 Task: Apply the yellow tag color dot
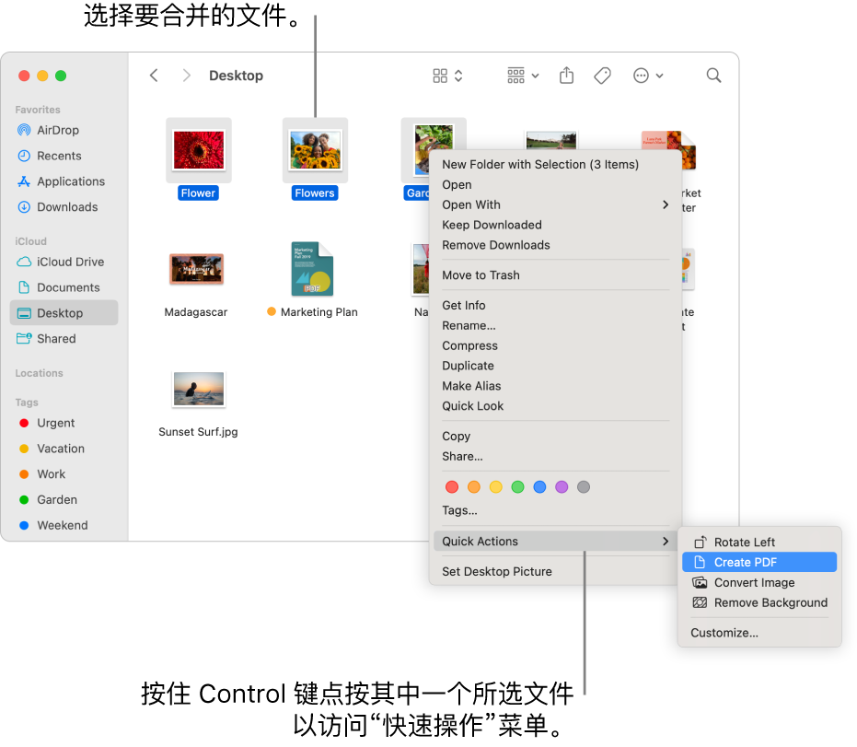pos(496,487)
